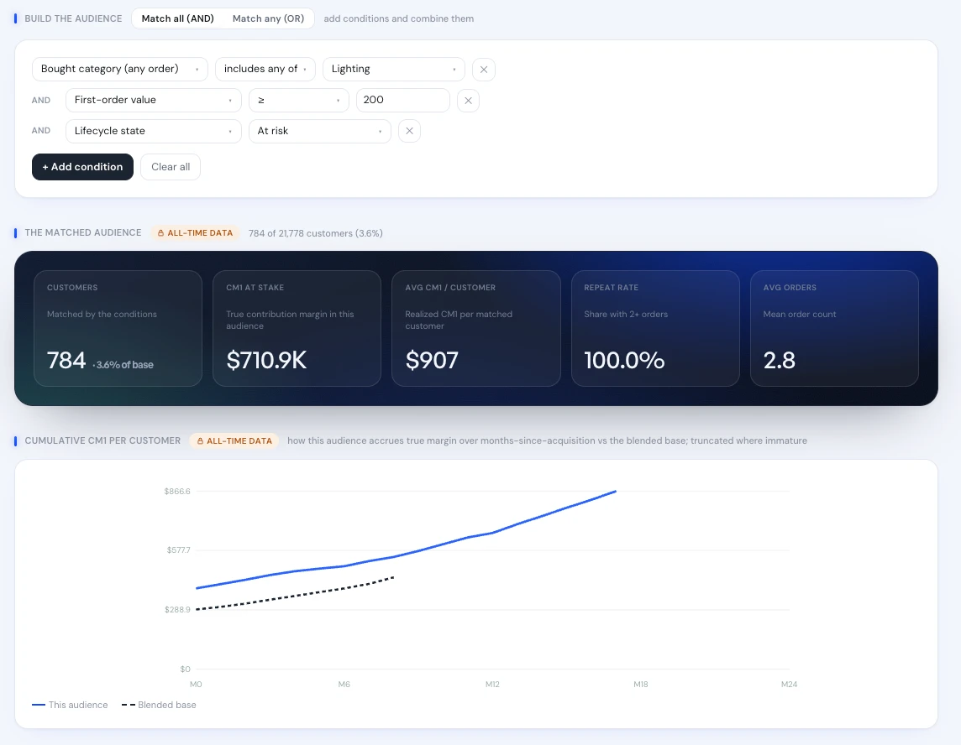This screenshot has height=745, width=961.
Task: Switch to Match any (OR) mode
Action: 269,18
